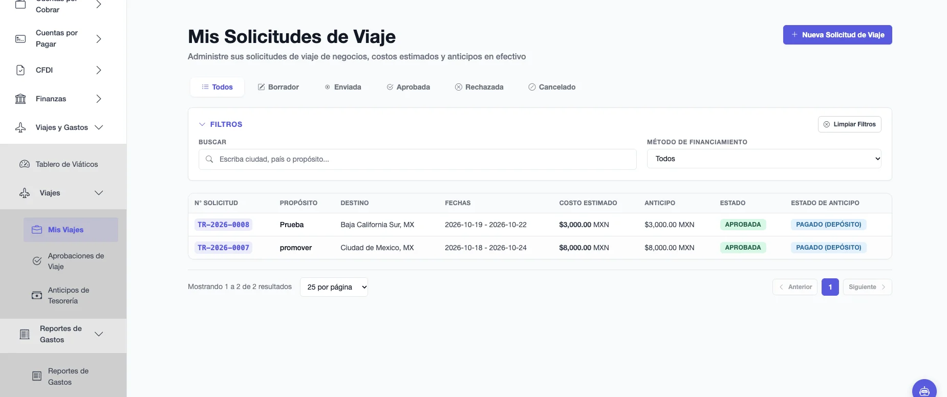This screenshot has height=397, width=947.
Task: Open travel request TR-2026-0007
Action: 223,248
